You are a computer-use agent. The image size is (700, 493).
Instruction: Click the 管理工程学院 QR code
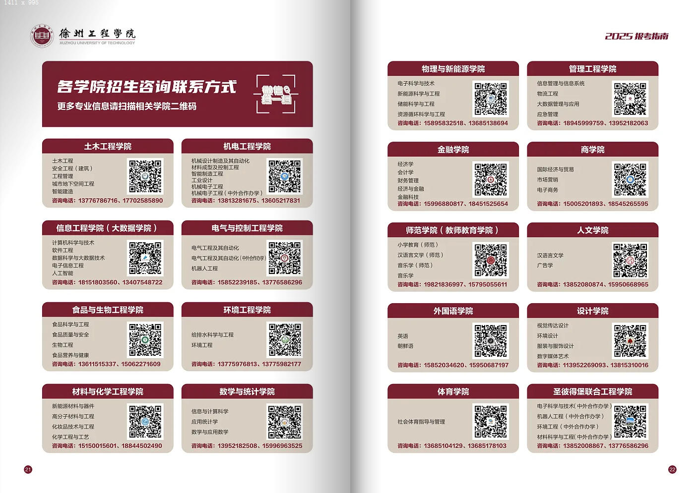point(630,99)
